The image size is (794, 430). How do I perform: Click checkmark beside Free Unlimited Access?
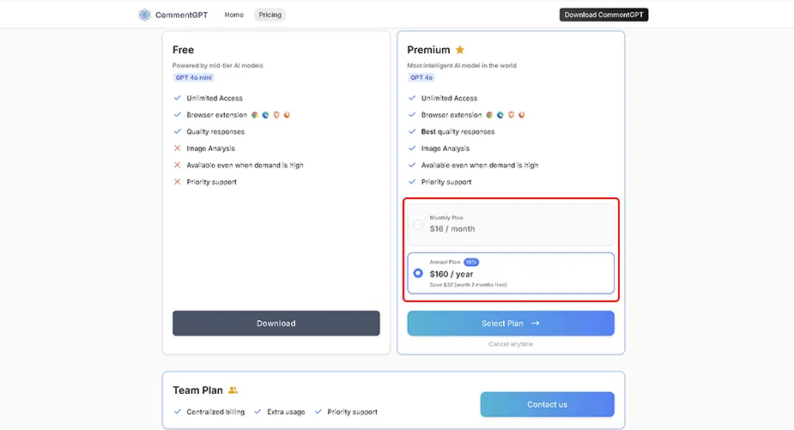(x=177, y=98)
